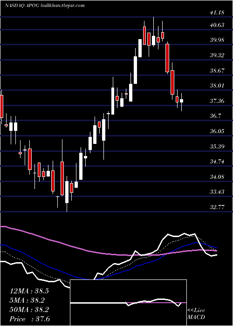Click the 32.77 price axis label
This screenshot has height=326, width=233.
(x=217, y=207)
